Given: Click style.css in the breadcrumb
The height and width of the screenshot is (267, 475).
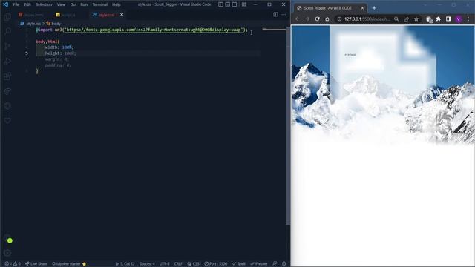Looking at the screenshot, I should pyautogui.click(x=30, y=23).
